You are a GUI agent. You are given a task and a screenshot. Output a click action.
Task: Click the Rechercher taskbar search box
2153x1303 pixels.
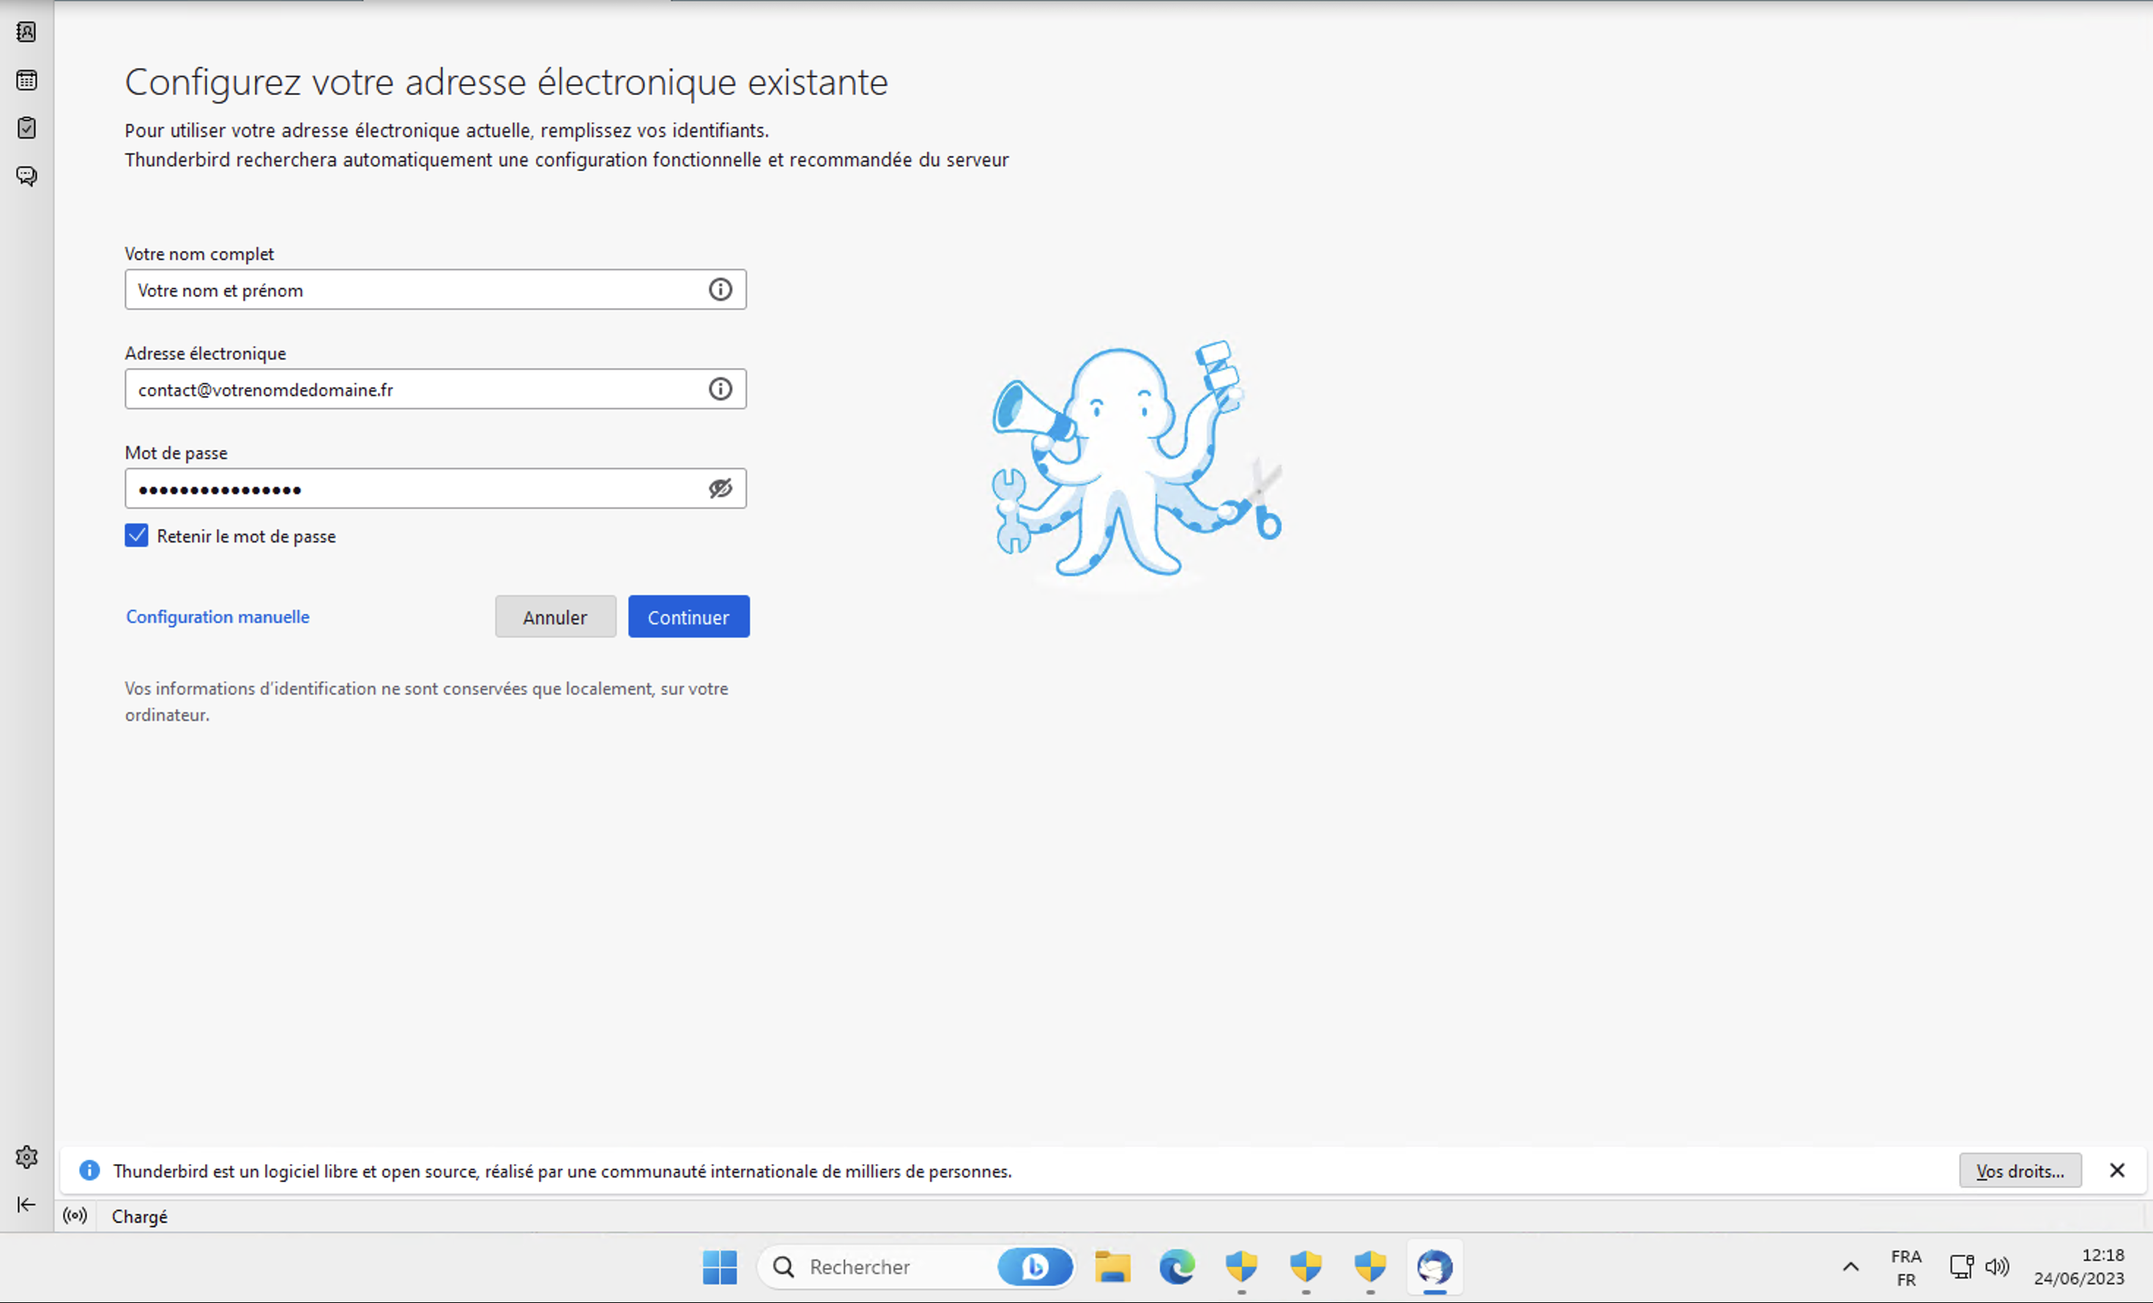[914, 1267]
